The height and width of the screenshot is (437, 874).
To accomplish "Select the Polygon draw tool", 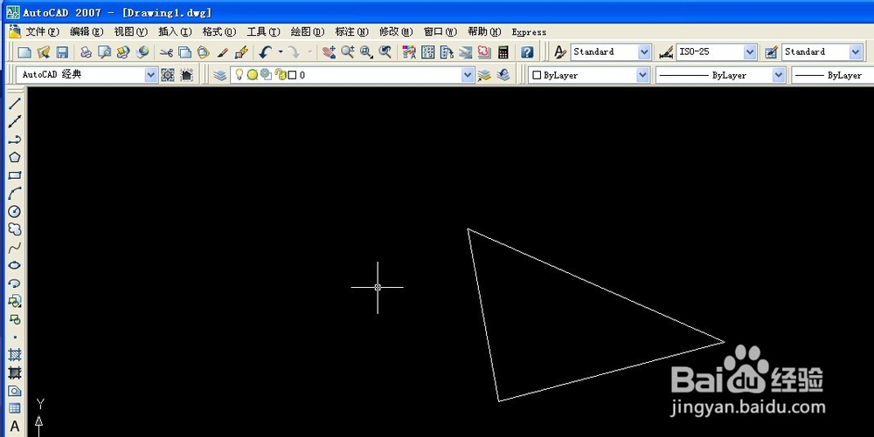I will [15, 157].
